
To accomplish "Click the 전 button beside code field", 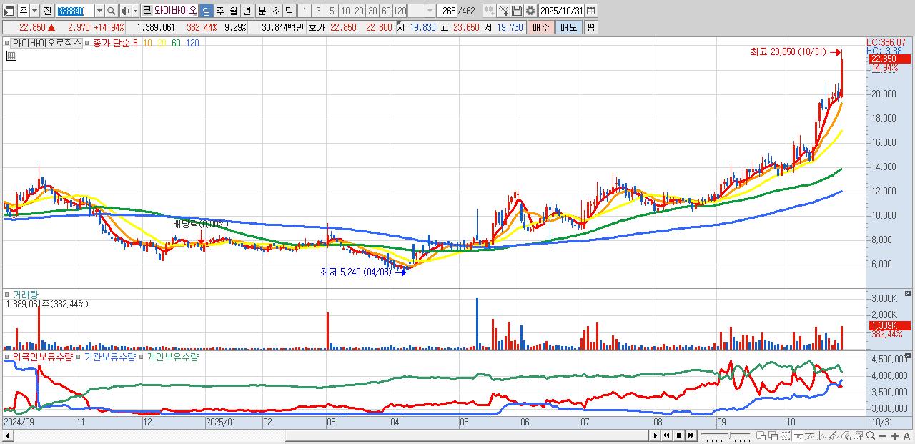I will [x=47, y=11].
